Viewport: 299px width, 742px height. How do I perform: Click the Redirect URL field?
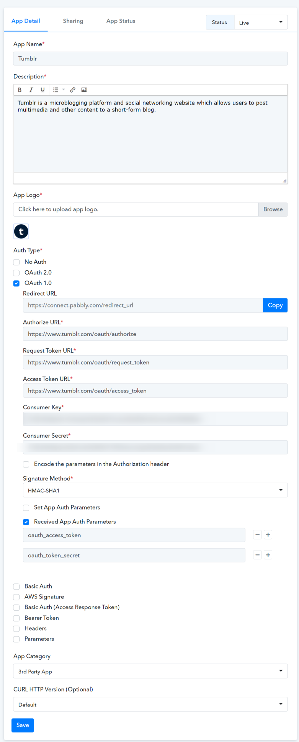tap(143, 306)
